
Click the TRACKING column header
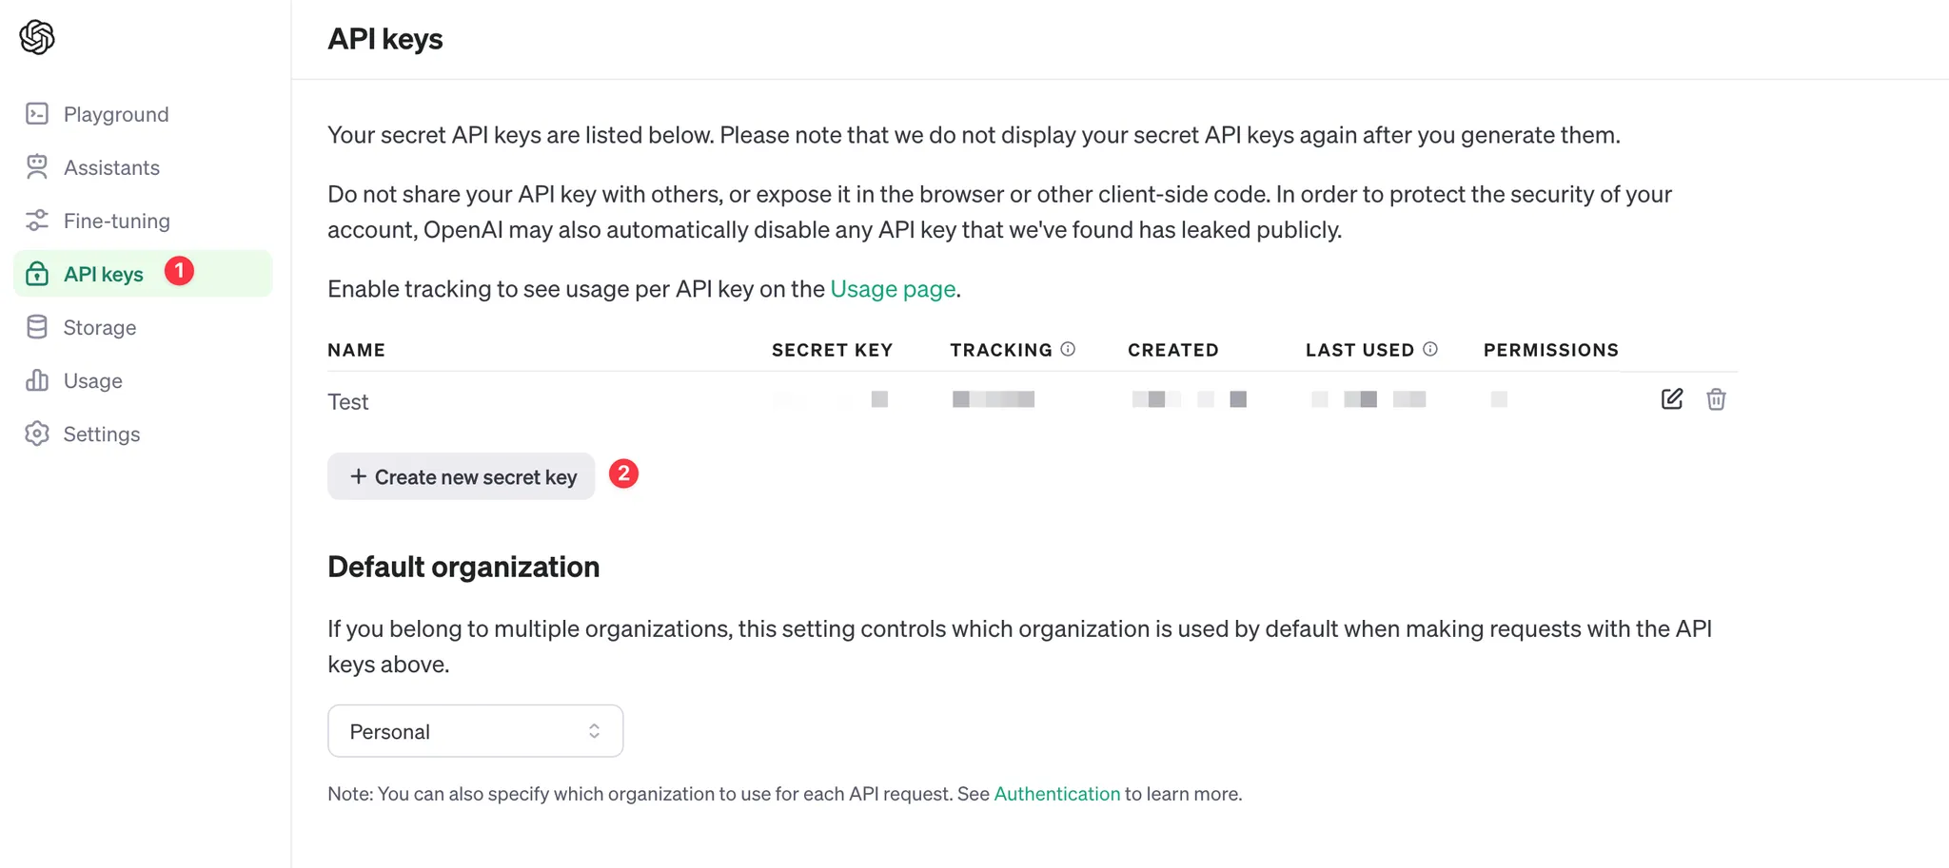coord(1001,350)
